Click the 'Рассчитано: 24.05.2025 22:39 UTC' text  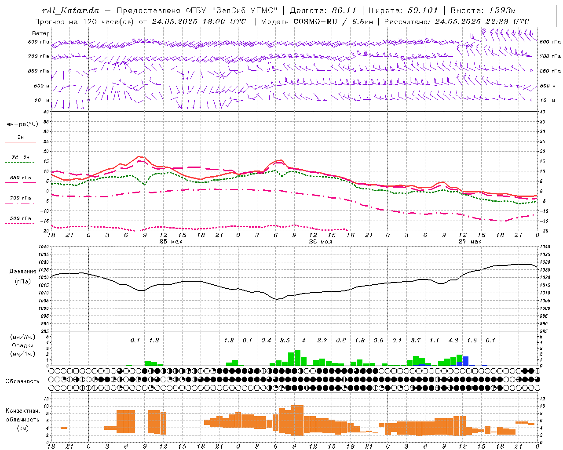coord(457,22)
